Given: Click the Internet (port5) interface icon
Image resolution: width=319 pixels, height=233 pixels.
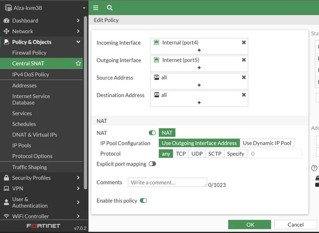Looking at the screenshot, I should (156, 60).
